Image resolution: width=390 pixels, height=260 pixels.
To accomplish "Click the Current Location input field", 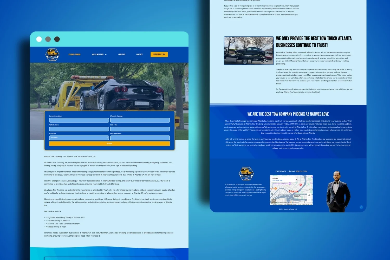I will [79, 120].
